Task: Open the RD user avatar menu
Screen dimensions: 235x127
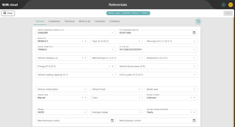Action: point(231,5)
